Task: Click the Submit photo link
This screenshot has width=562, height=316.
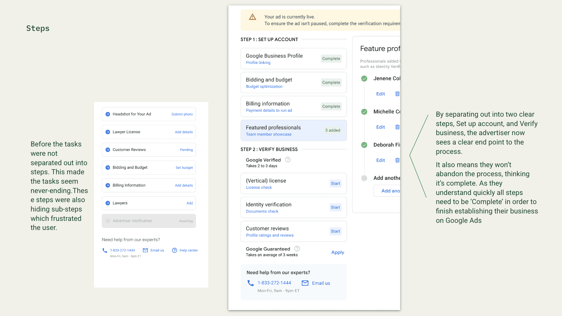Action: click(182, 114)
